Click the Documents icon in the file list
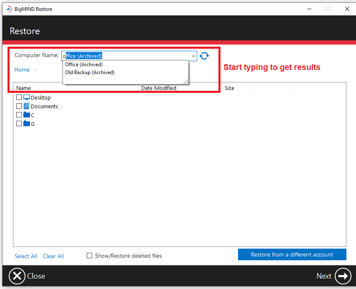This screenshot has width=356, height=289. tap(27, 106)
